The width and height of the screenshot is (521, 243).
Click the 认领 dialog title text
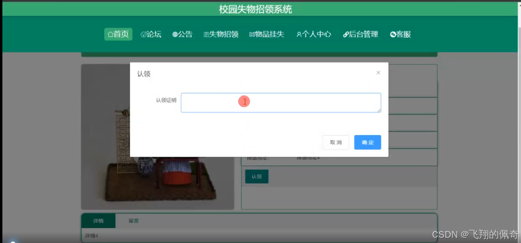click(144, 74)
